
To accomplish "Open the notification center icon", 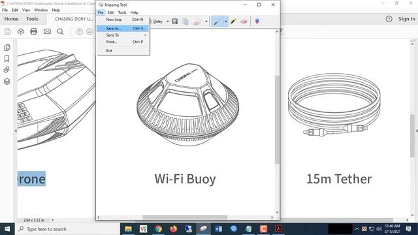I will point(408,229).
